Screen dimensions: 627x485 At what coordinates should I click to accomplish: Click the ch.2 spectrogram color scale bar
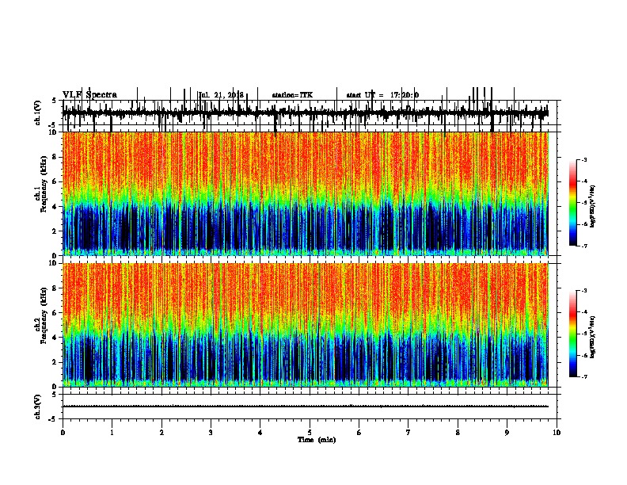coord(572,334)
